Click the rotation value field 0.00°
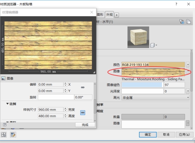The width and height of the screenshot is (195, 143). (83, 97)
